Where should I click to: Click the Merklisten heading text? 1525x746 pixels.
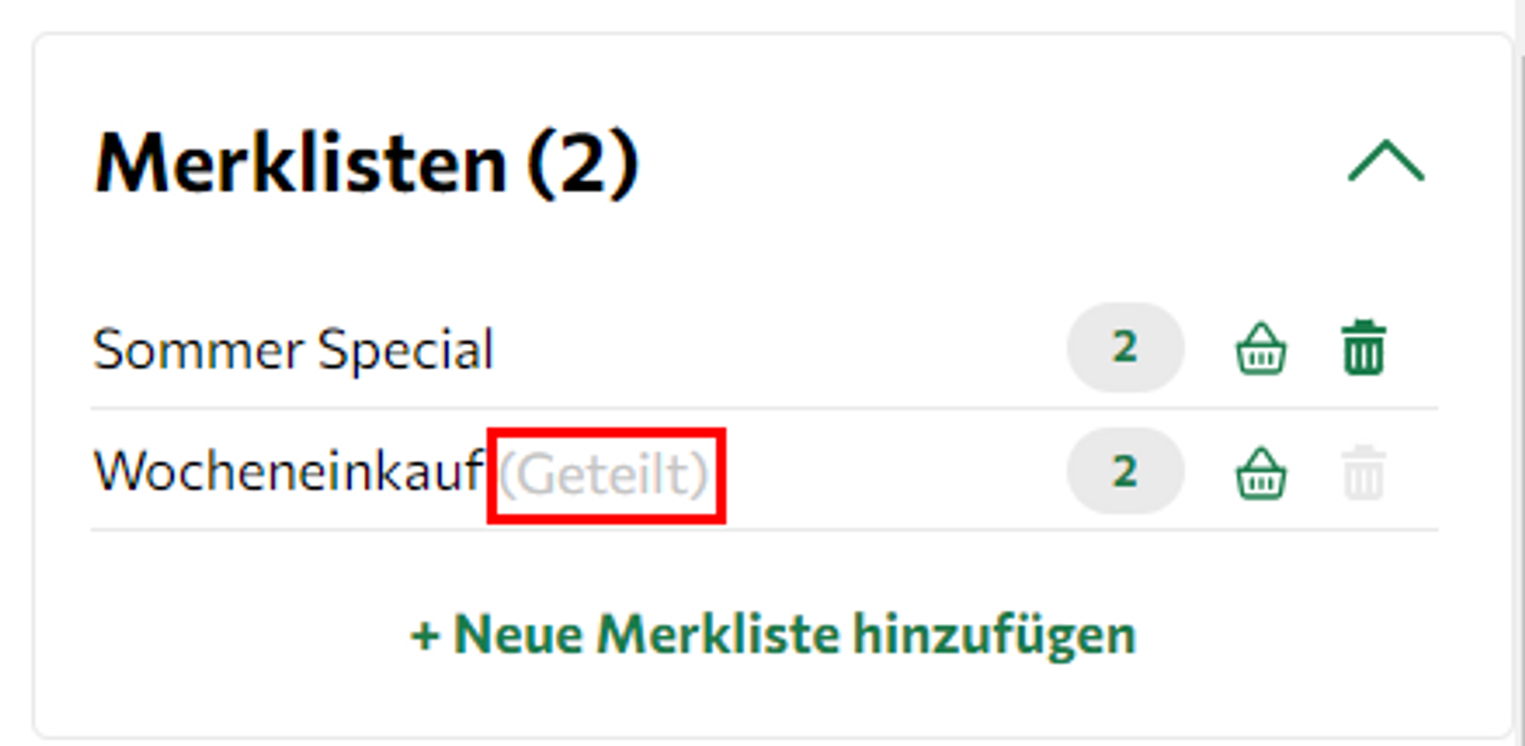301,163
